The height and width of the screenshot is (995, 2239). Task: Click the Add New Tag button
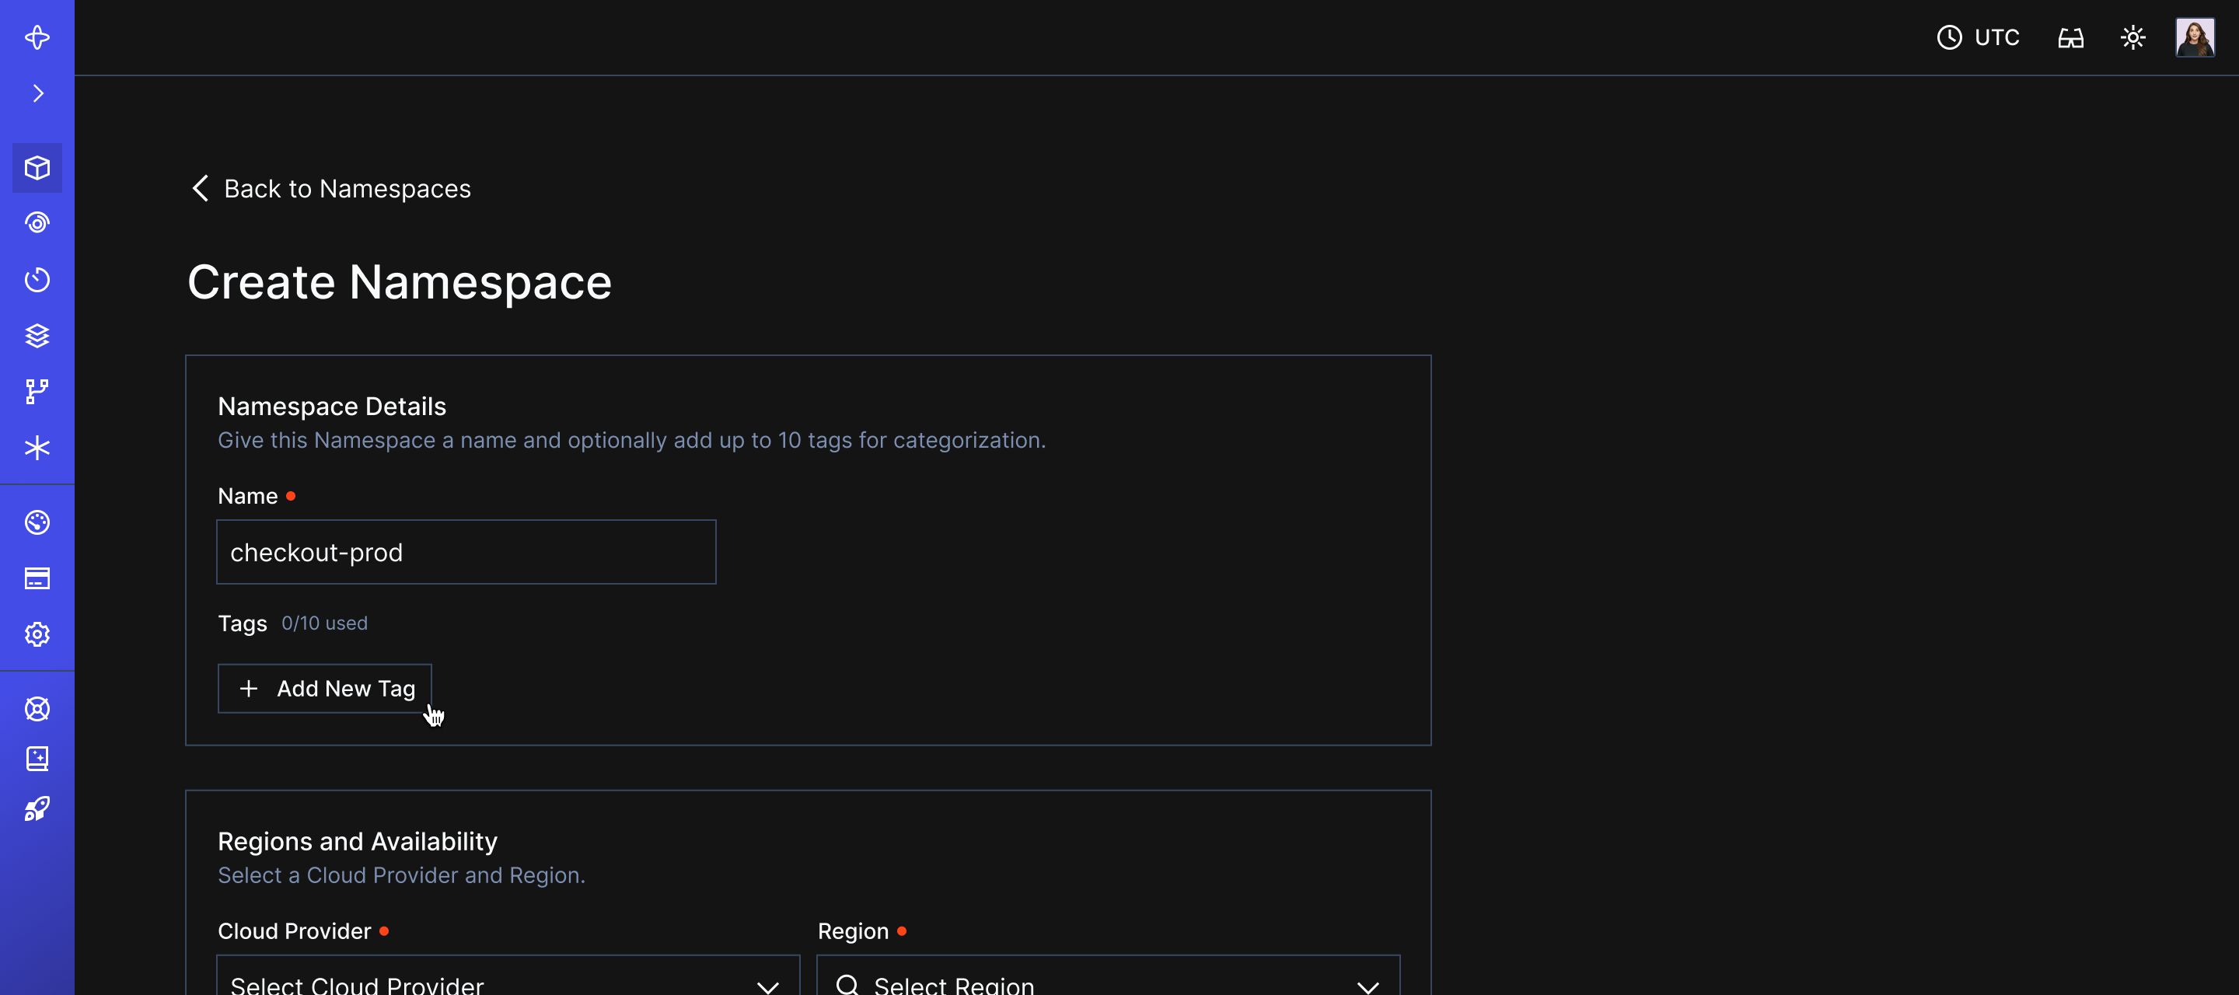[324, 688]
